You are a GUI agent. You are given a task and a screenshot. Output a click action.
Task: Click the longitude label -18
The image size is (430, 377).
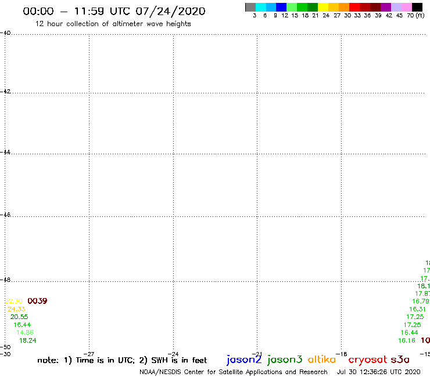pyautogui.click(x=342, y=354)
